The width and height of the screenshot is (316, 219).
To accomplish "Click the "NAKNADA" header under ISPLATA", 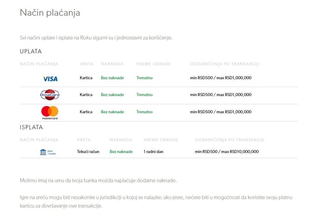I will click(x=121, y=140).
